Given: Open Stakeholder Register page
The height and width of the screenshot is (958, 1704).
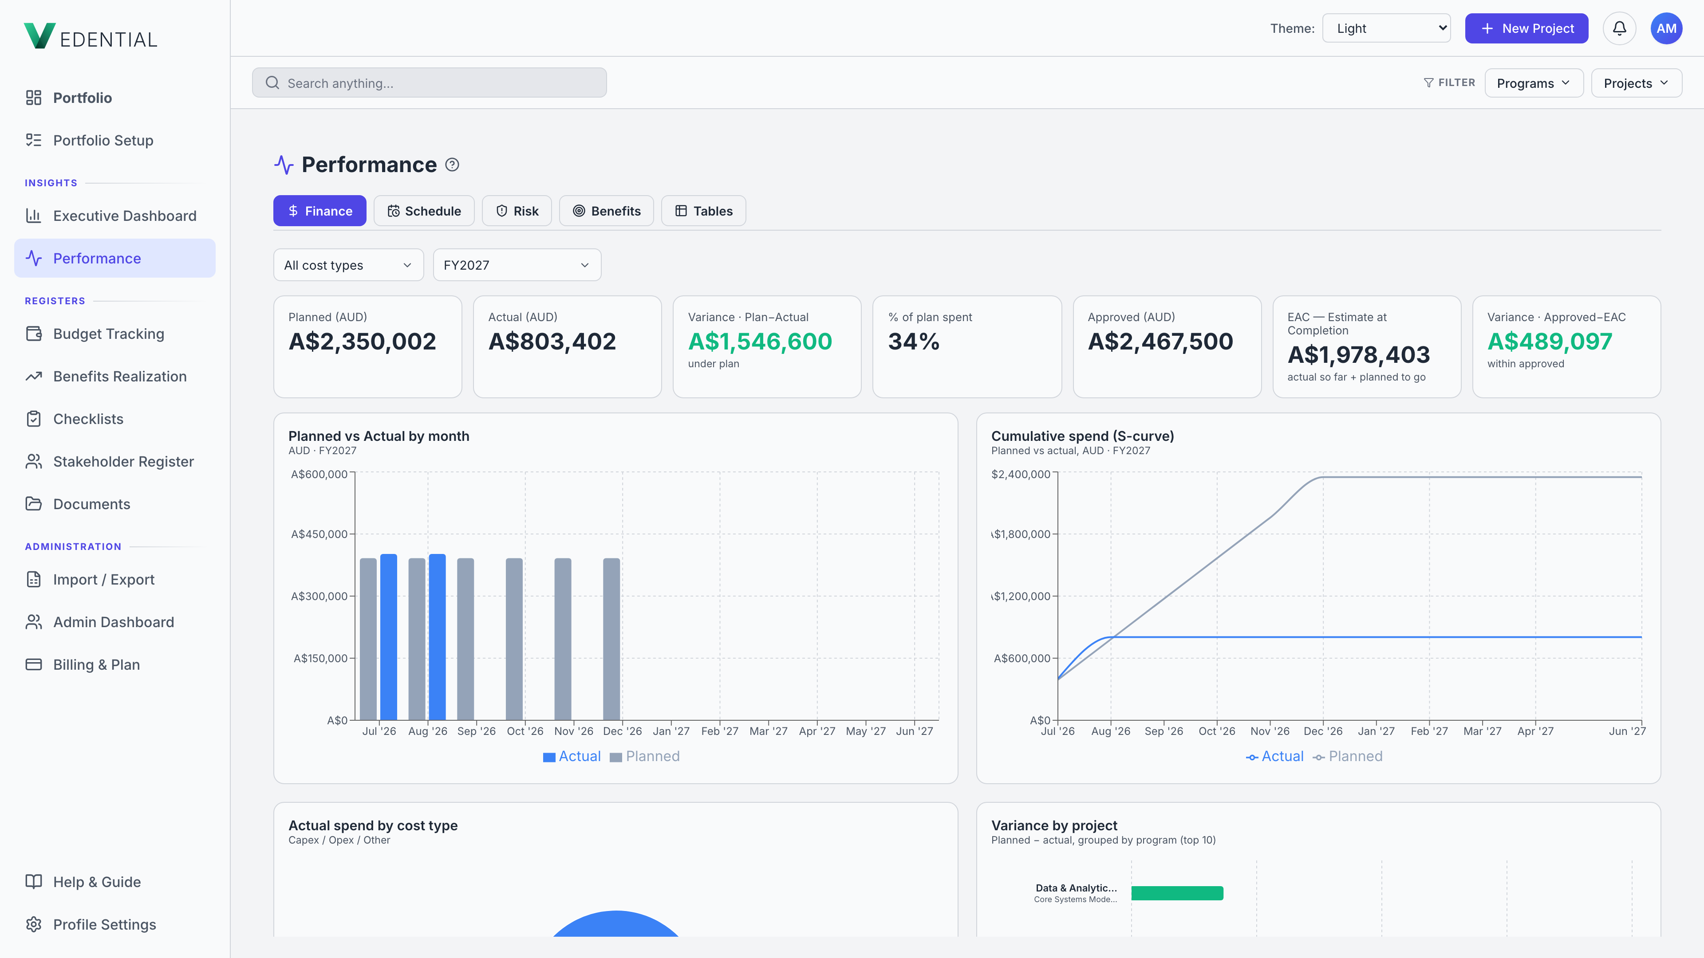Looking at the screenshot, I should pyautogui.click(x=114, y=461).
